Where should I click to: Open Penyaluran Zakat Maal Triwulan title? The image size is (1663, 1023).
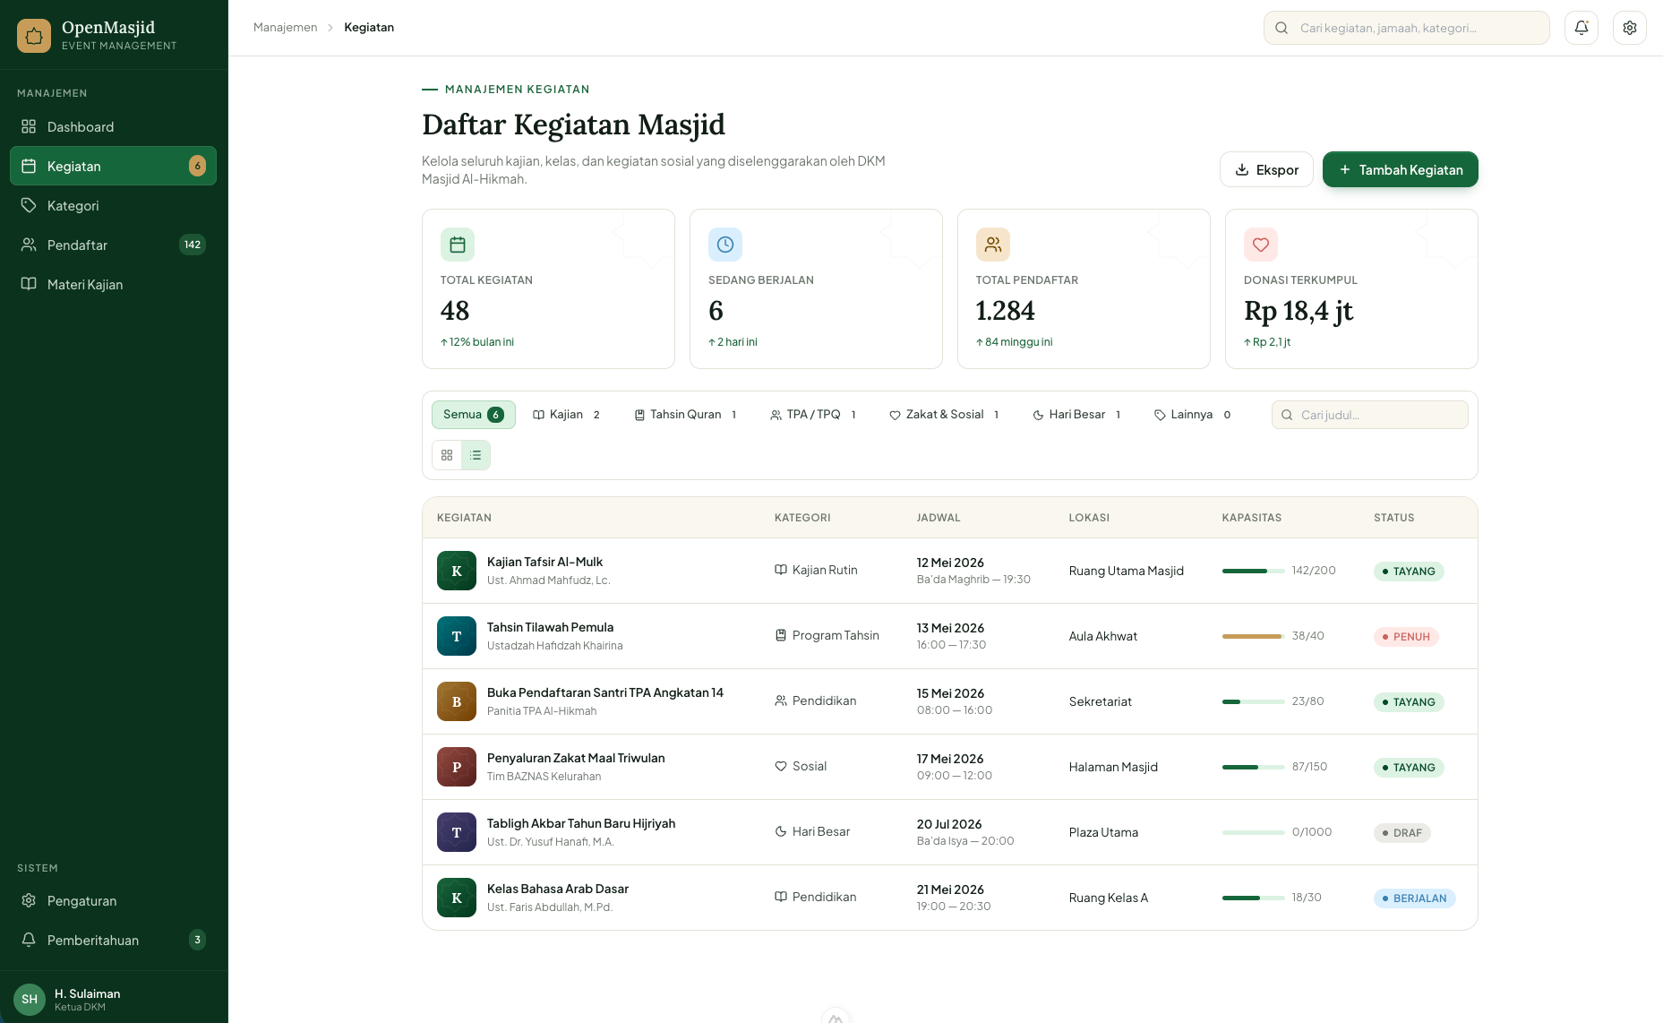(x=576, y=758)
